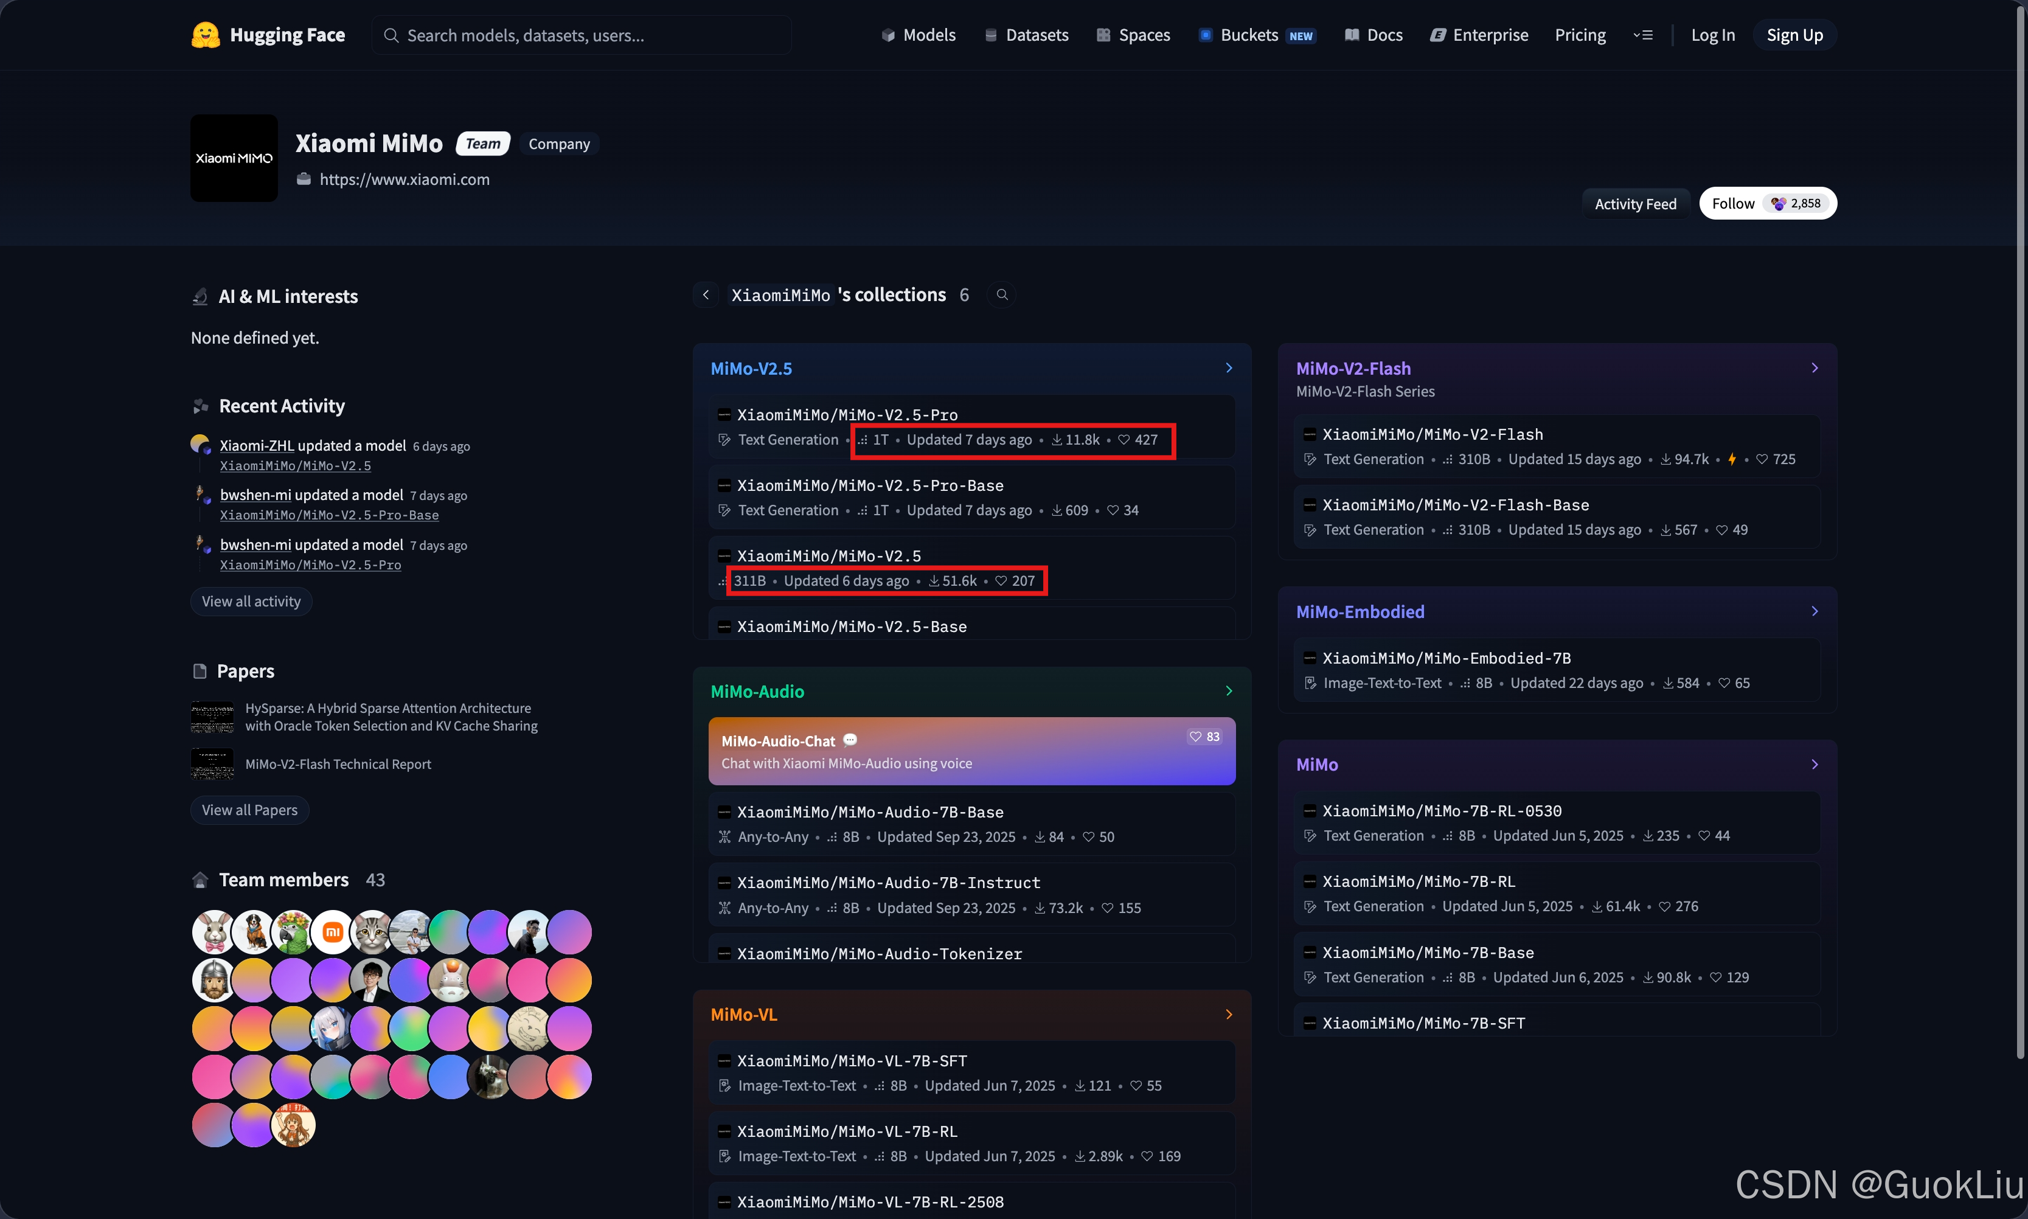The width and height of the screenshot is (2028, 1219).
Task: Open the Models page from navbar
Action: pyautogui.click(x=919, y=35)
